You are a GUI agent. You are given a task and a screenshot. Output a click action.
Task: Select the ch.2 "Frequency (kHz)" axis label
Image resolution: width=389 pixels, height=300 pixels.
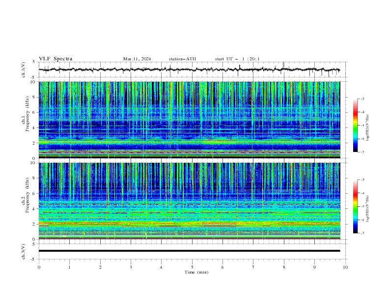click(x=28, y=195)
